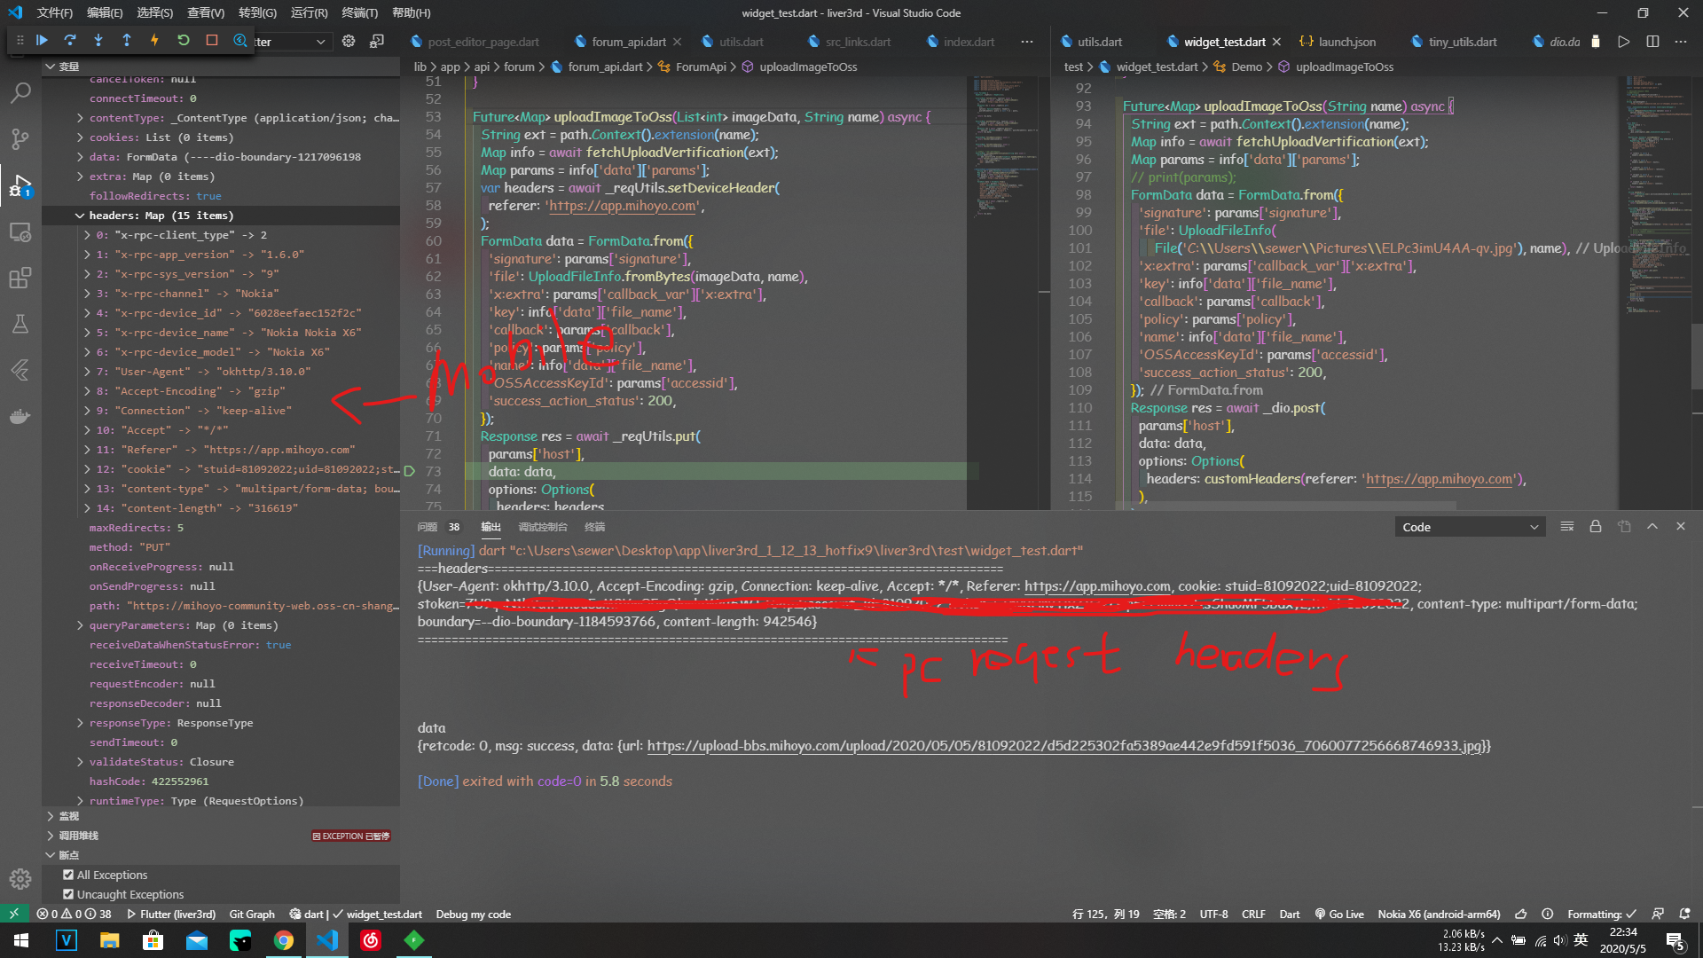
Task: Open the Run and Debug sidebar icon
Action: point(20,186)
